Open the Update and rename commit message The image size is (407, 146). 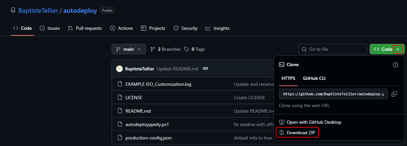point(254,84)
